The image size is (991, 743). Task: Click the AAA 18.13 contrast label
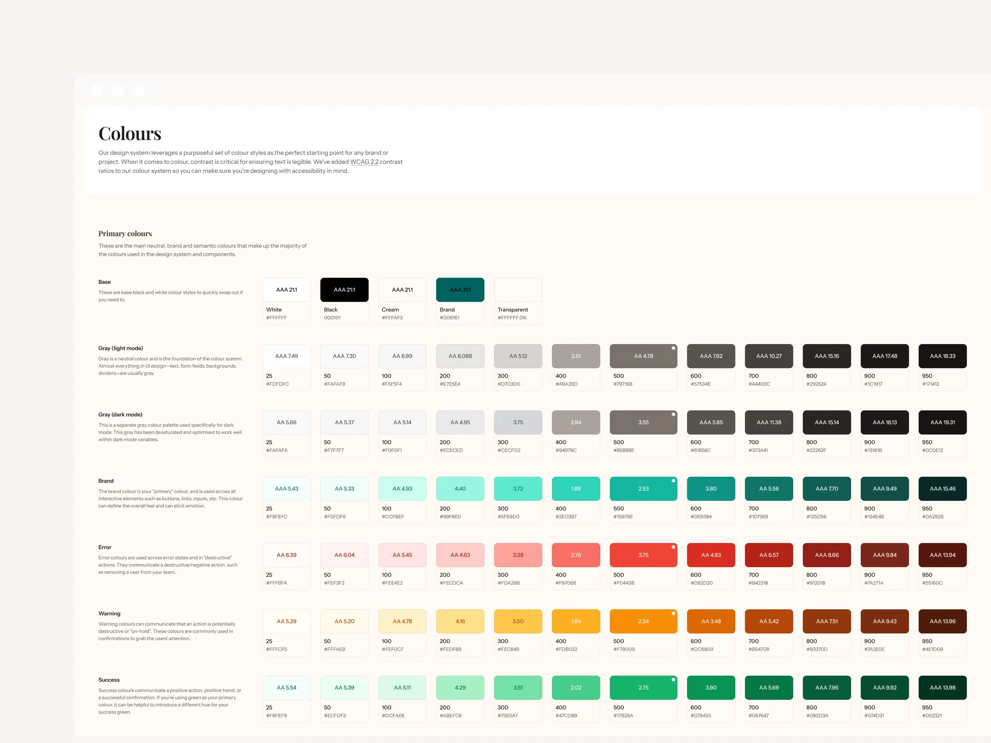pos(885,422)
